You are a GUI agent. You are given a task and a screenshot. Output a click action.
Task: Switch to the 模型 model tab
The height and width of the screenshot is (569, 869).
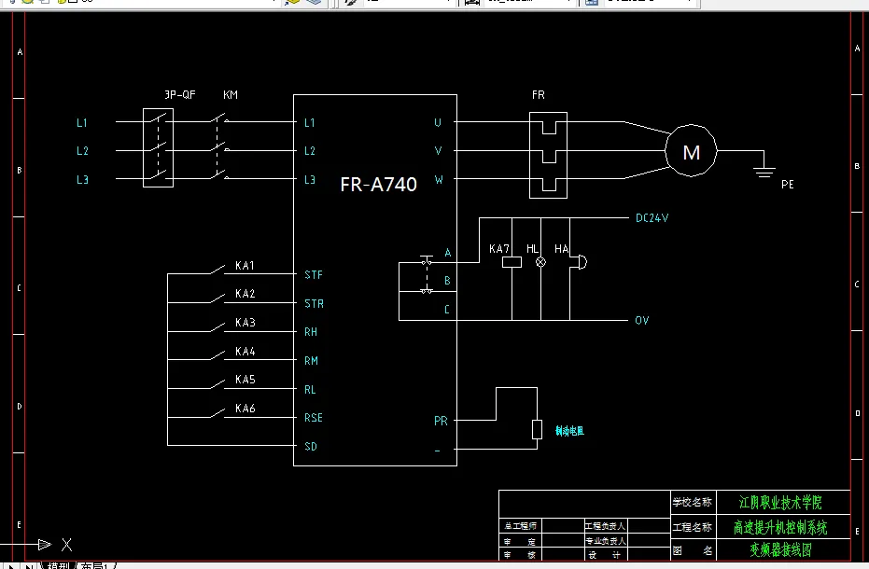tap(58, 565)
